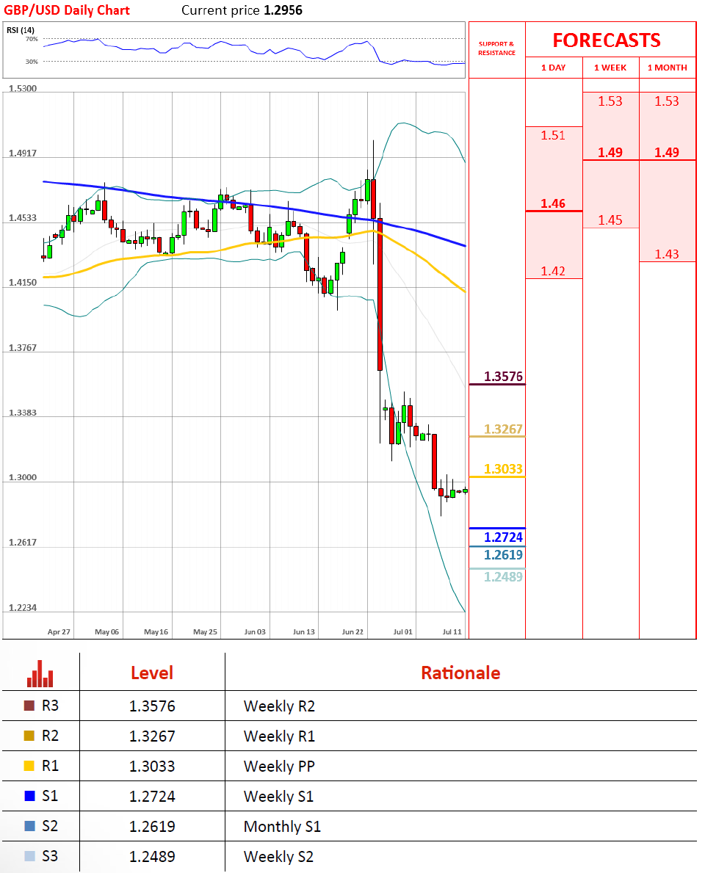The width and height of the screenshot is (705, 873).
Task: Click the 1.42 value in 1 DAY forecast
Action: (x=553, y=271)
